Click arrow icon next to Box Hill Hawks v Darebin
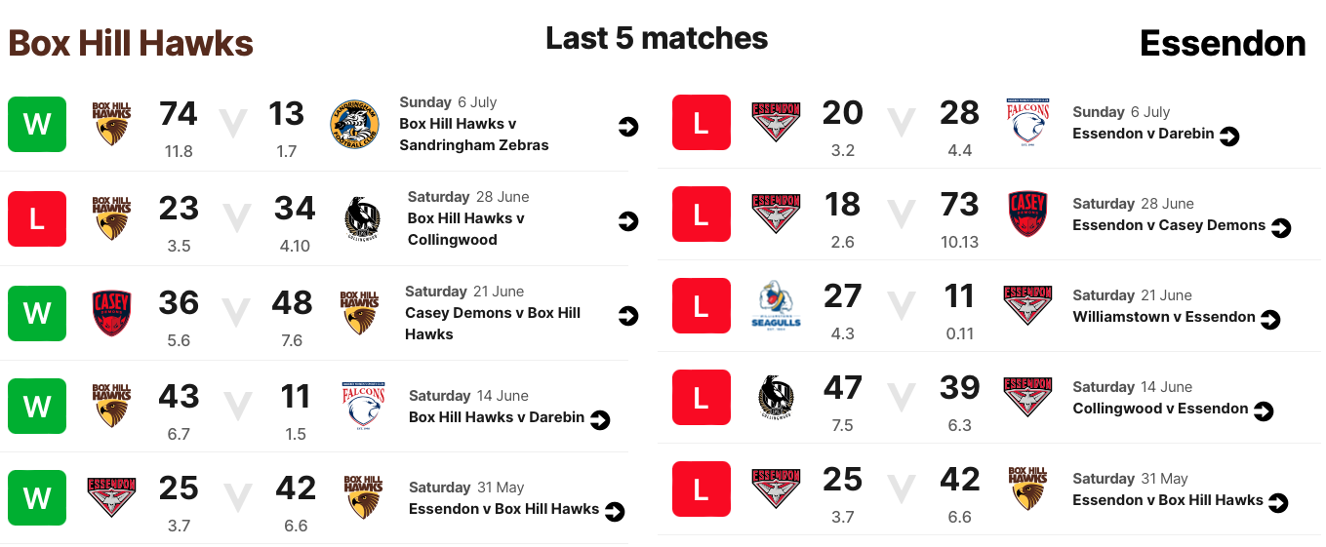The width and height of the screenshot is (1326, 547). (x=600, y=420)
